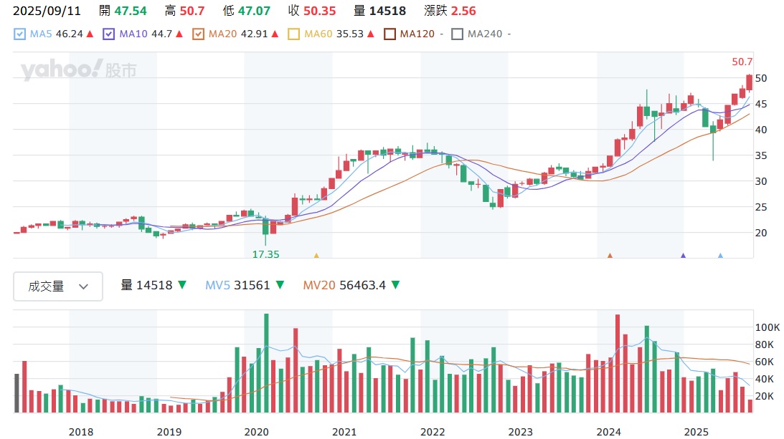
Task: Click the 漲跌 2.56 change value
Action: point(463,11)
